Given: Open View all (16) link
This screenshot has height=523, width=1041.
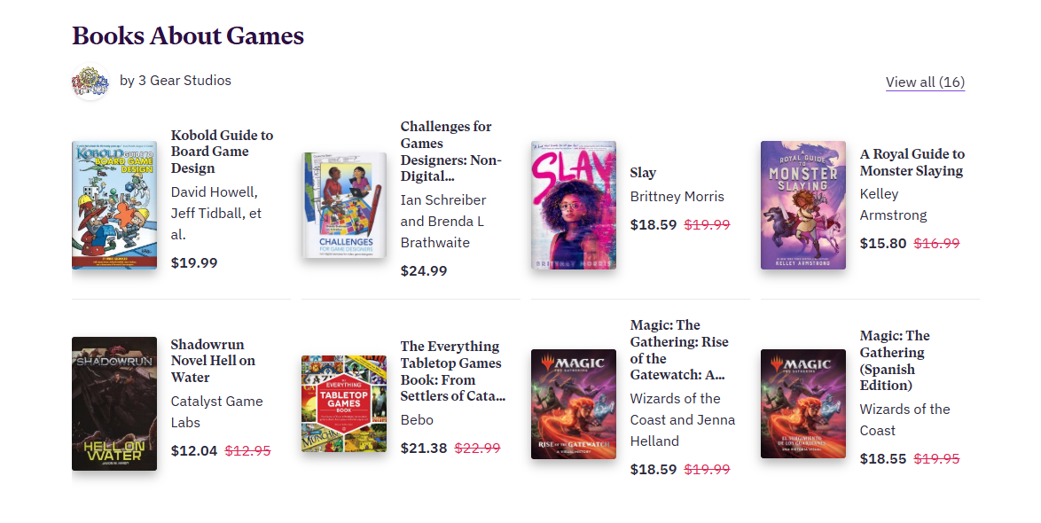Looking at the screenshot, I should coord(925,82).
